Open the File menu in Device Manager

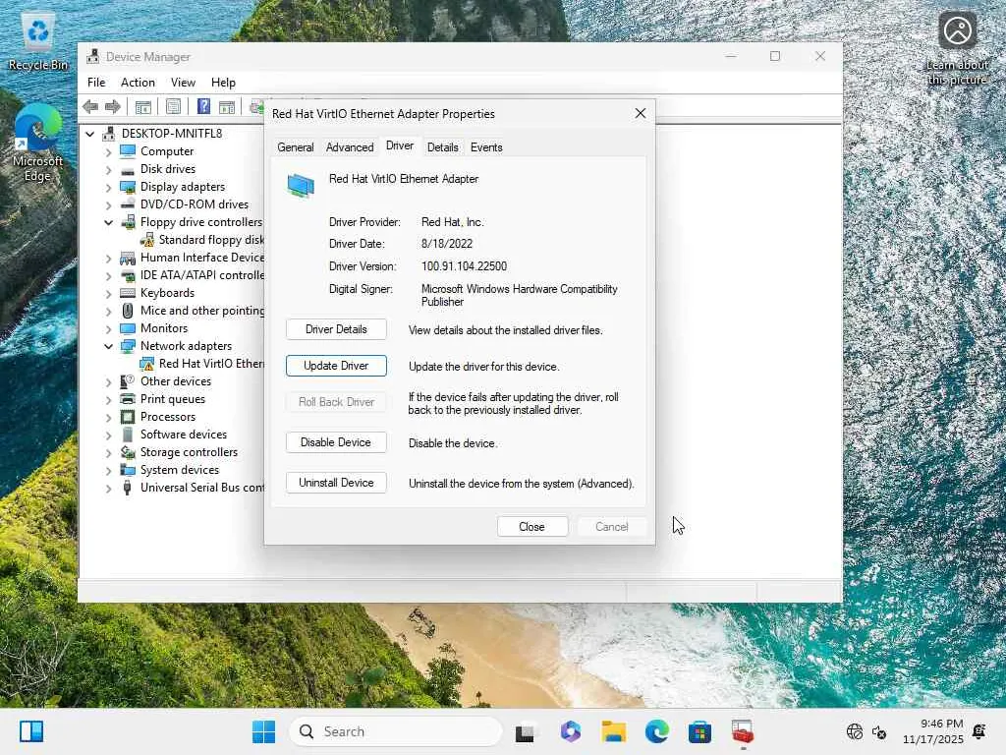pos(96,83)
